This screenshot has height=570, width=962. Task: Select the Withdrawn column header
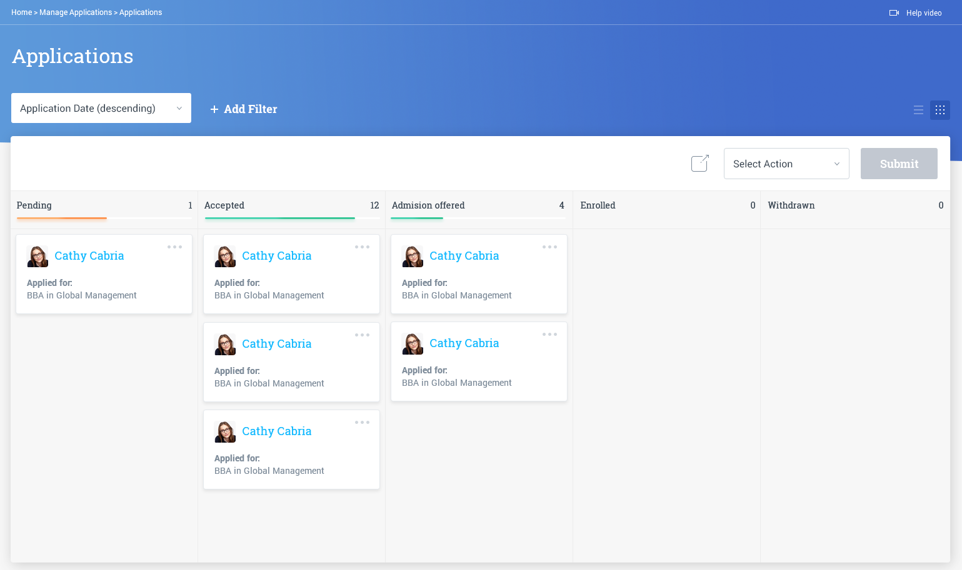[791, 205]
